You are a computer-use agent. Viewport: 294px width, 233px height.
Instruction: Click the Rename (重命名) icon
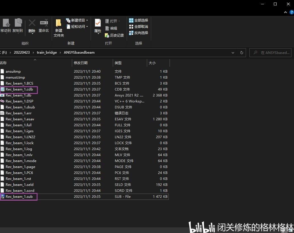tap(44, 26)
